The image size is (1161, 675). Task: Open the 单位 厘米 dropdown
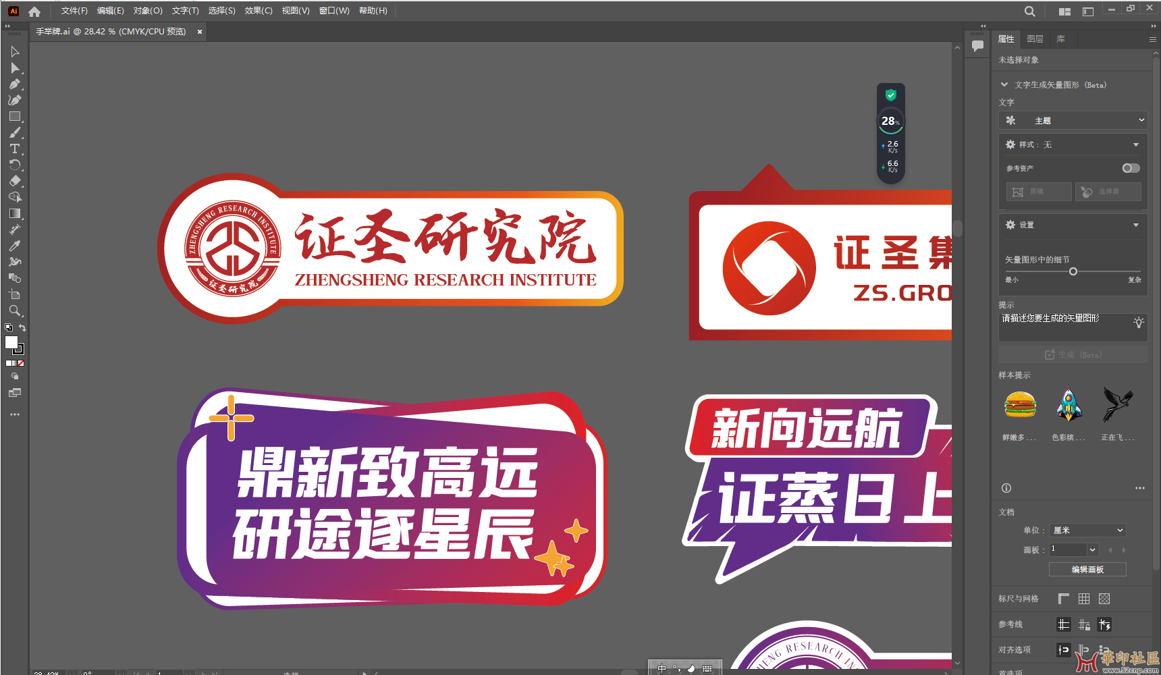1088,530
